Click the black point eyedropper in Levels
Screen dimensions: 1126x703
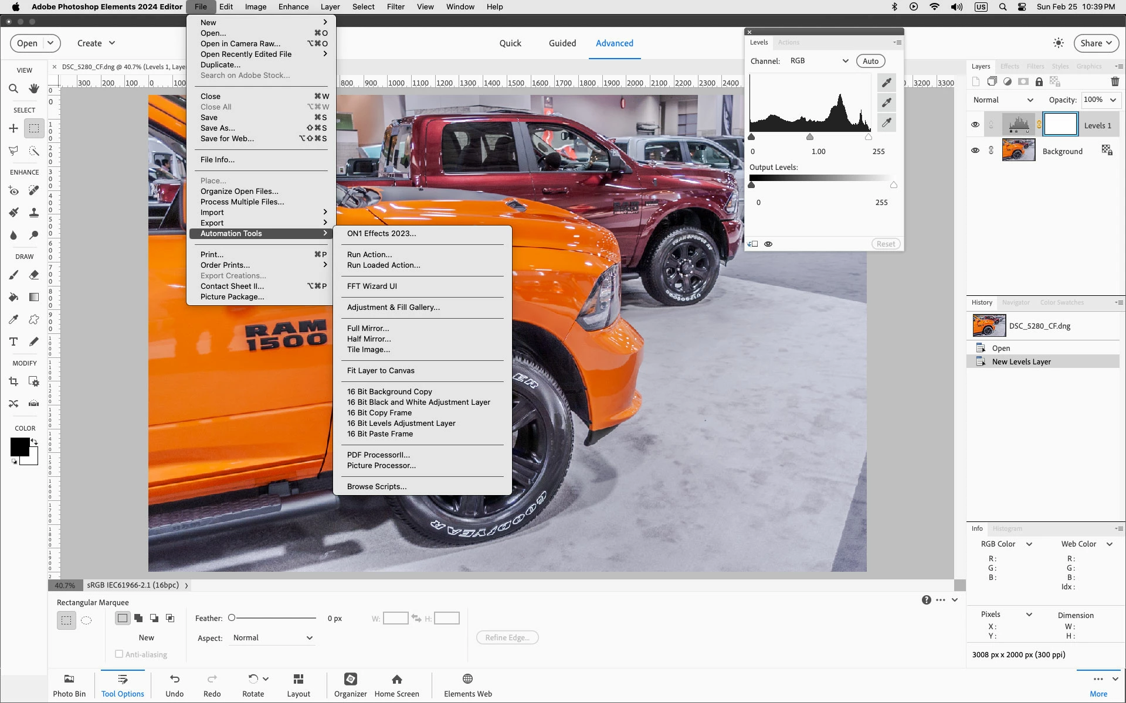coord(887,83)
